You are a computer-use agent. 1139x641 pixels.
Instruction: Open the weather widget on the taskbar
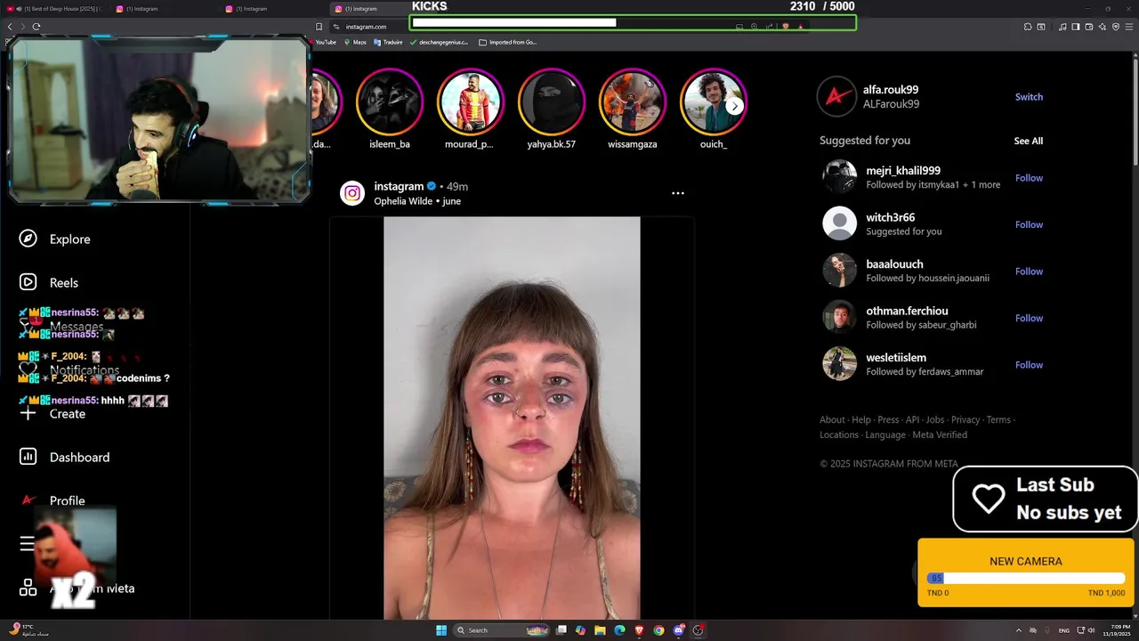coord(28,630)
